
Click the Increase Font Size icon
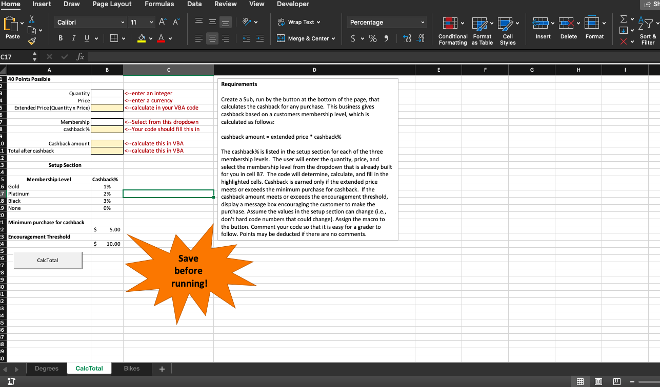163,22
